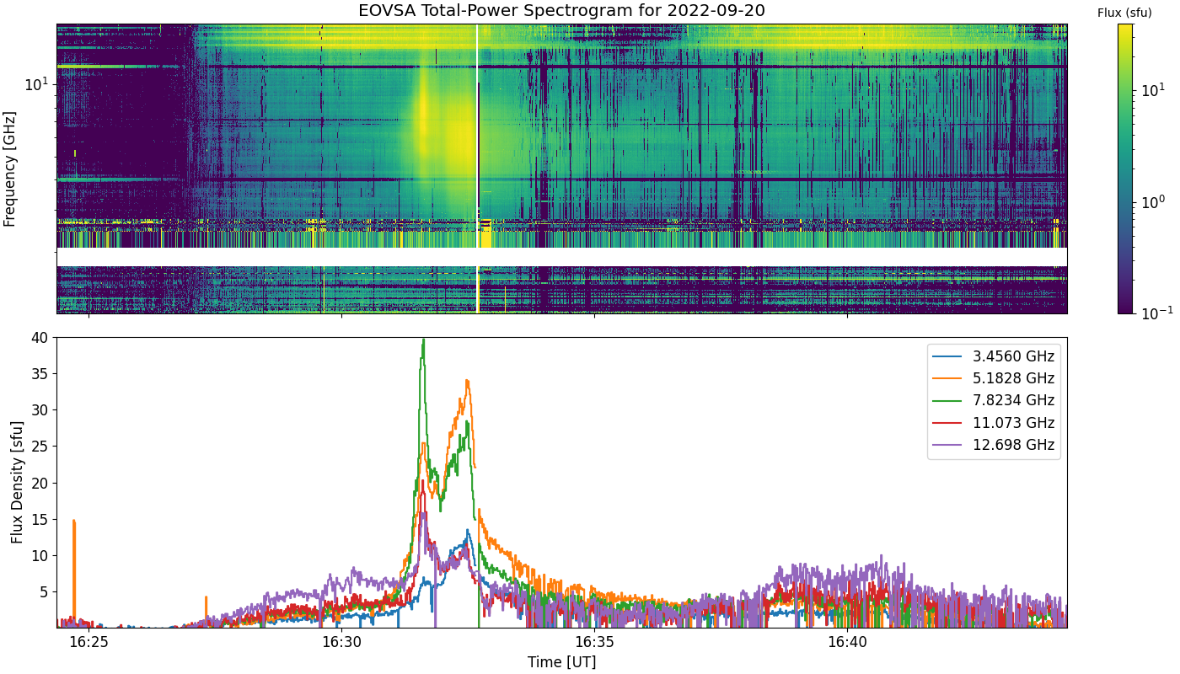Click the 10^0 tick label on the colorbar
Viewport: 1180px width, 674px height.
point(1152,201)
